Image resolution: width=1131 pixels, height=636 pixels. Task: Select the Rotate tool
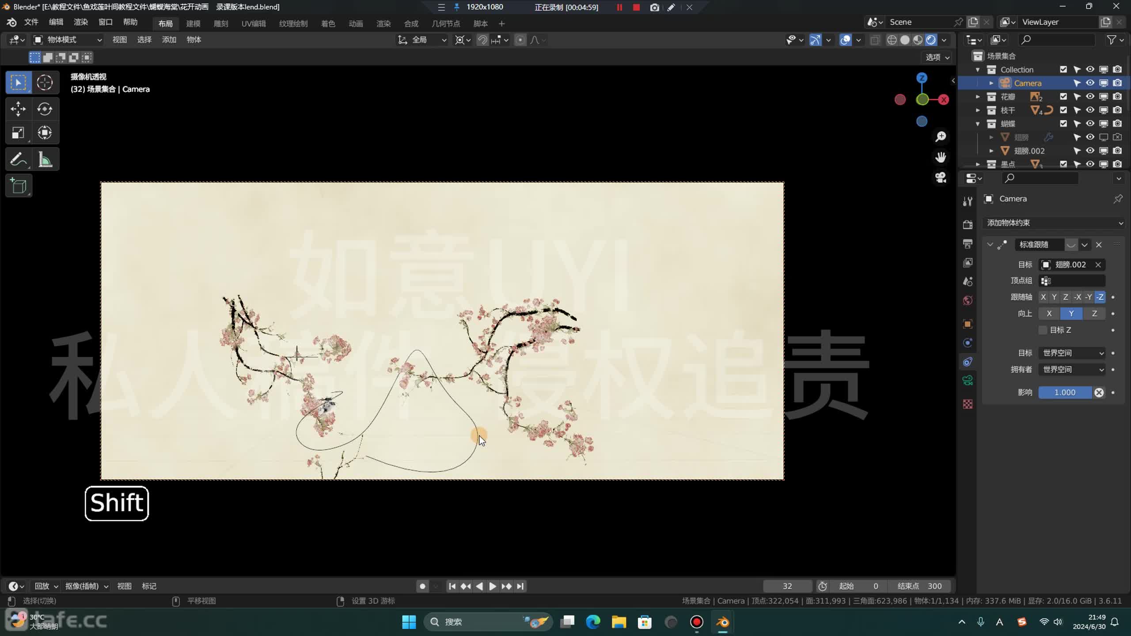coord(45,109)
